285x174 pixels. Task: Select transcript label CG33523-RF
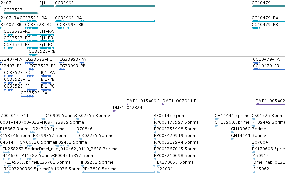(x=17, y=45)
